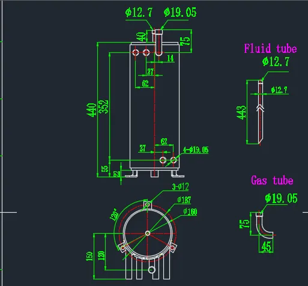This screenshot has height=286, width=308.
Task: Click the "22" foot height dimension
Action: 116,174
